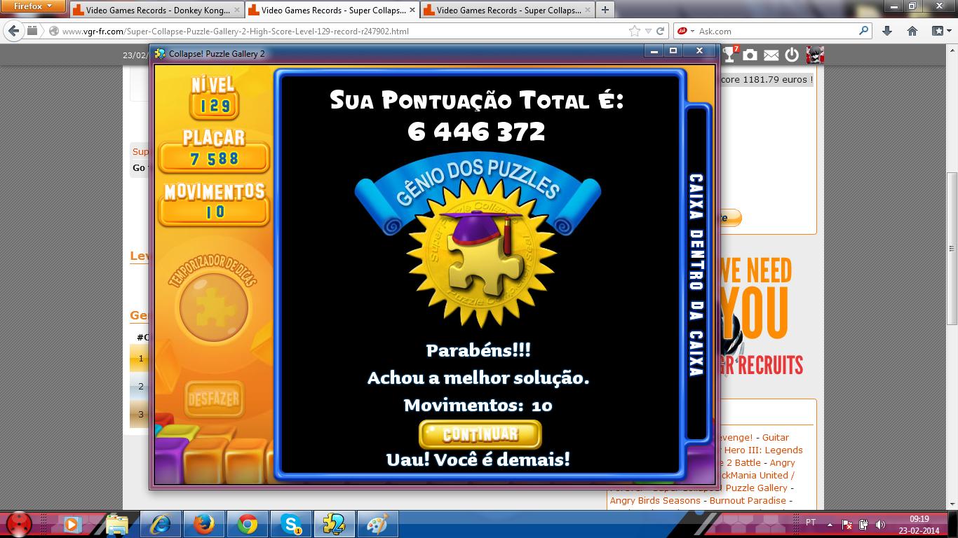
Task: Open the Paint taskbar icon
Action: click(x=377, y=524)
